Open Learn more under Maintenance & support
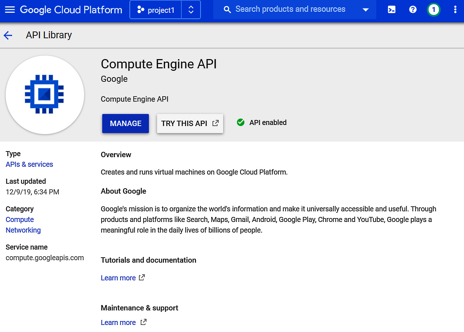Screen dimensions: 464x332 (118, 322)
